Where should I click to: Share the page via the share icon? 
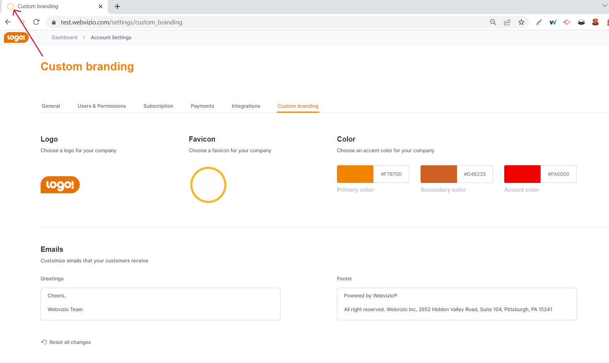point(507,22)
